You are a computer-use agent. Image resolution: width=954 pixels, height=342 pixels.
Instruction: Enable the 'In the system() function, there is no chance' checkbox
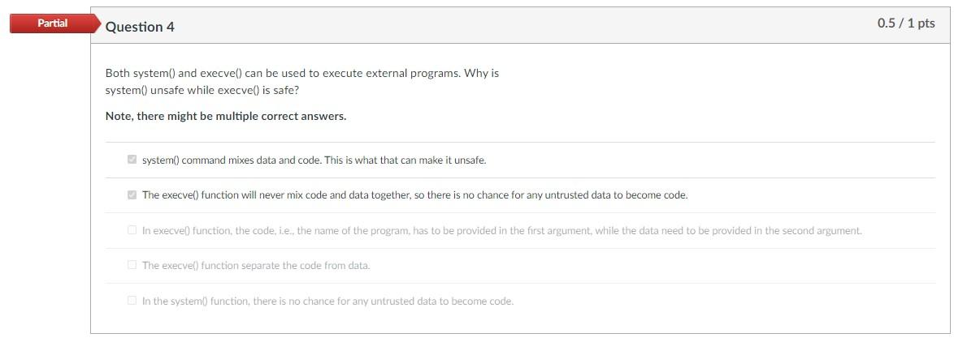point(132,301)
